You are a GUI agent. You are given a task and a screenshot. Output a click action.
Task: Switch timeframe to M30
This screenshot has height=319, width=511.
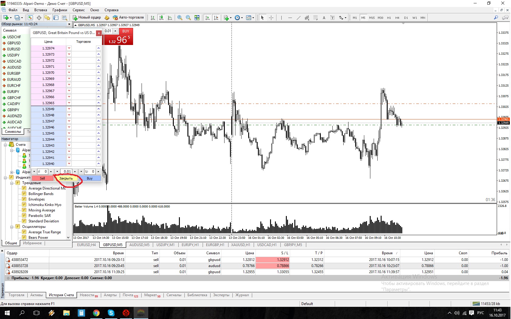coord(380,18)
